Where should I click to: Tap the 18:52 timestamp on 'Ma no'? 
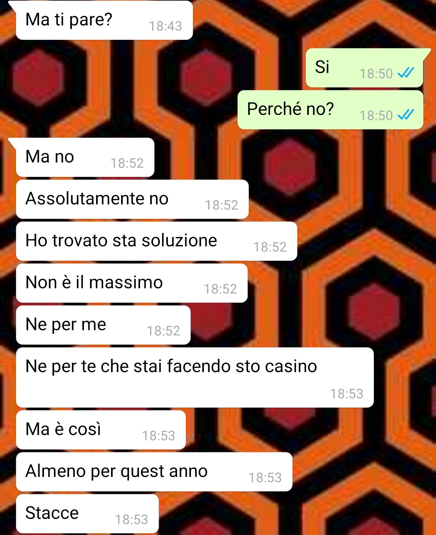127,163
